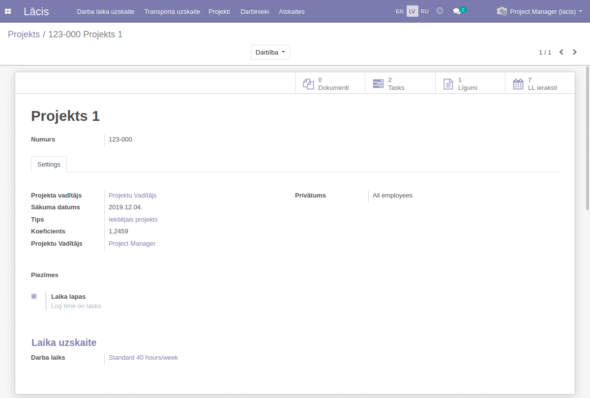Open Project Manager user menu
The image size is (590, 398).
pyautogui.click(x=539, y=11)
